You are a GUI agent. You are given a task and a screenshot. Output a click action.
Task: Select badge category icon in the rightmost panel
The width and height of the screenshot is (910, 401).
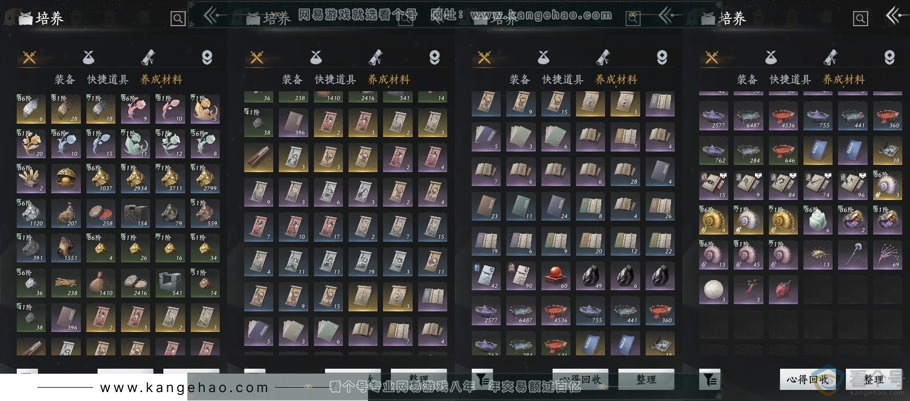pyautogui.click(x=889, y=57)
